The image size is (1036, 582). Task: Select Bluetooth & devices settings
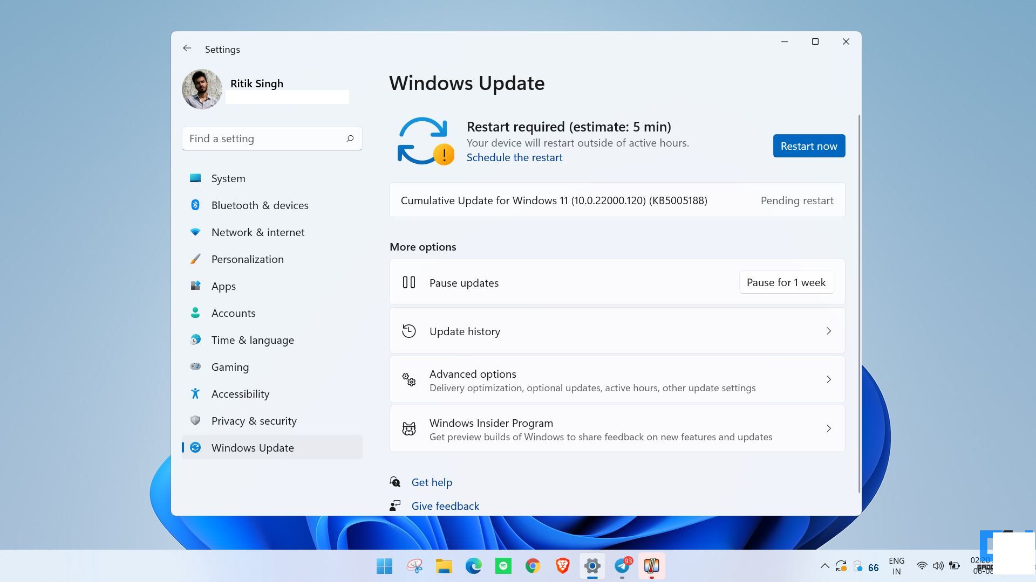tap(260, 205)
